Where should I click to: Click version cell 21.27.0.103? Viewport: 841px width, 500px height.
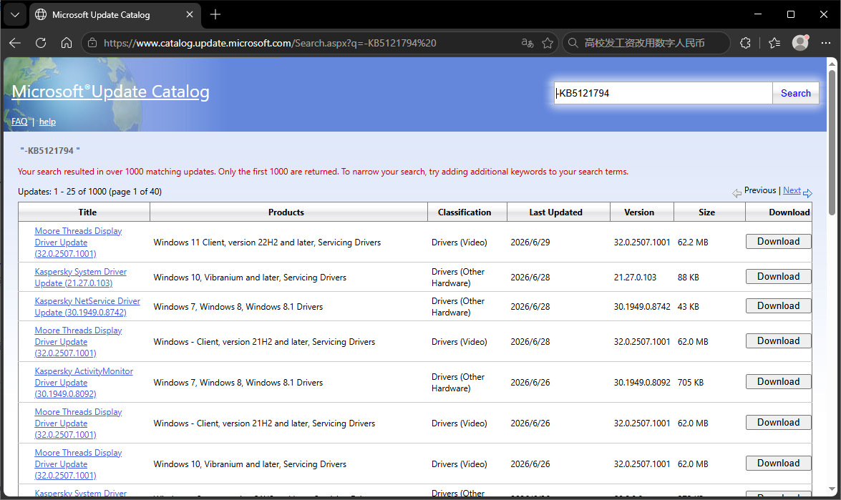coord(635,278)
